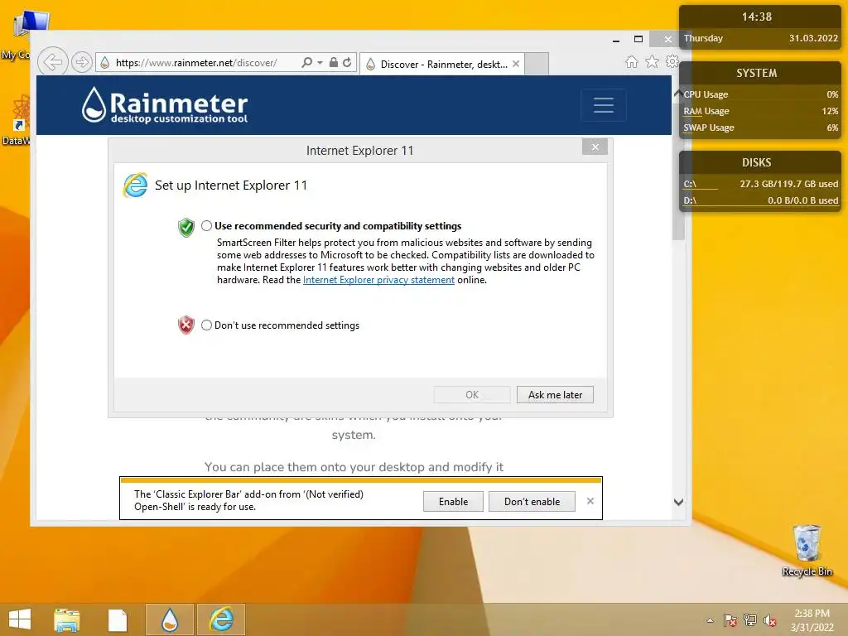The image size is (848, 636).
Task: Click the browser Back arrow button
Action: (x=52, y=62)
